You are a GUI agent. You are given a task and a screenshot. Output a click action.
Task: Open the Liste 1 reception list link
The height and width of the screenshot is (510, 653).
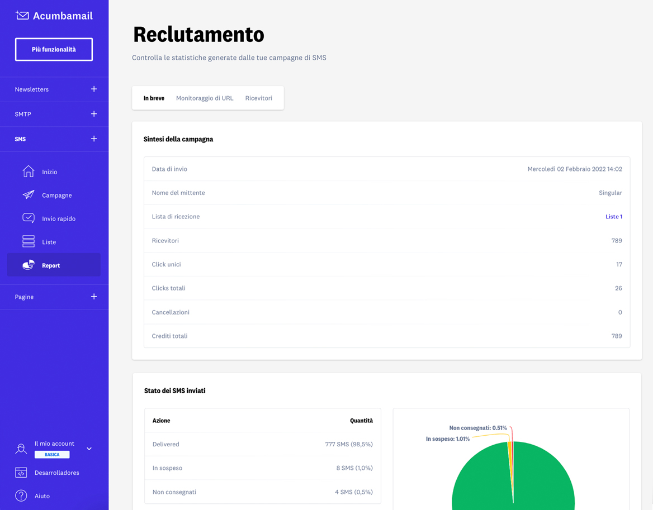coord(614,217)
